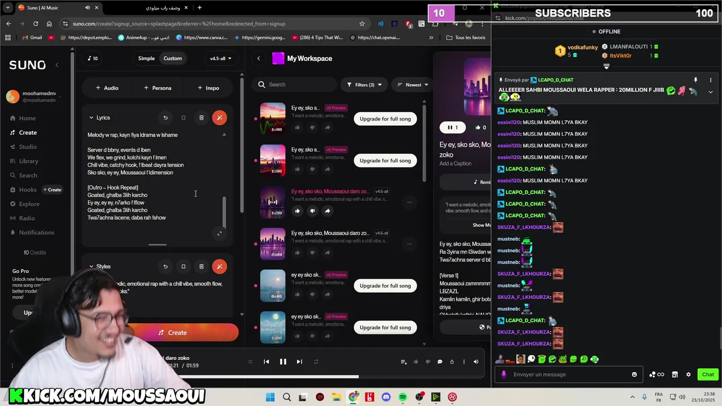Open the Kick chat shop icon
This screenshot has height=406, width=722.
pos(675,374)
